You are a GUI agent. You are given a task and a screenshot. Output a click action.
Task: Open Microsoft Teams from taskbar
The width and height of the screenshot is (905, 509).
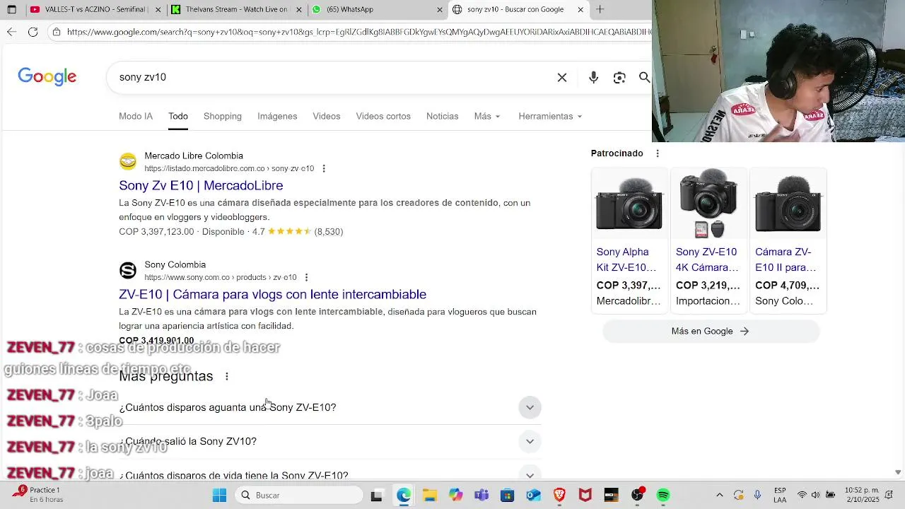(x=481, y=496)
